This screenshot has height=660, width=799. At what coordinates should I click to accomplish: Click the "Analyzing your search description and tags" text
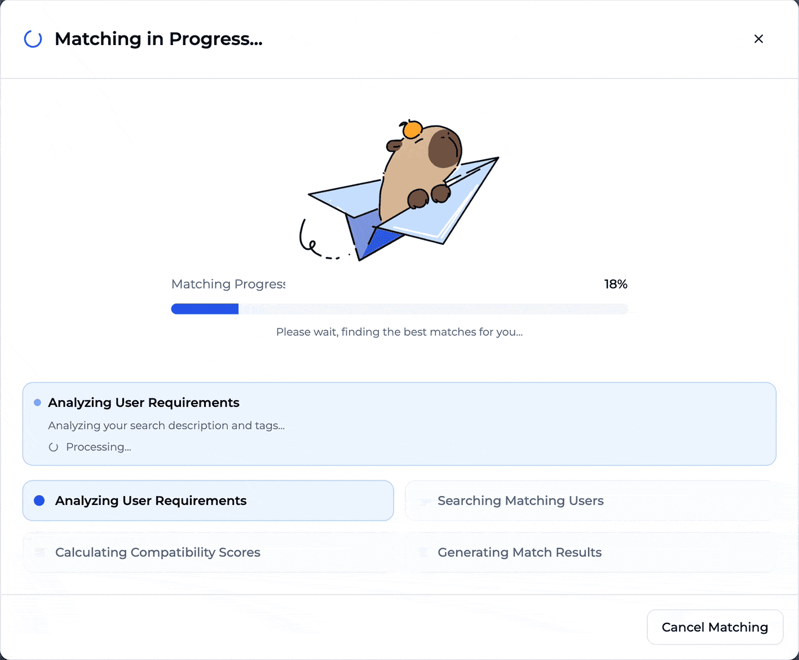(x=166, y=426)
